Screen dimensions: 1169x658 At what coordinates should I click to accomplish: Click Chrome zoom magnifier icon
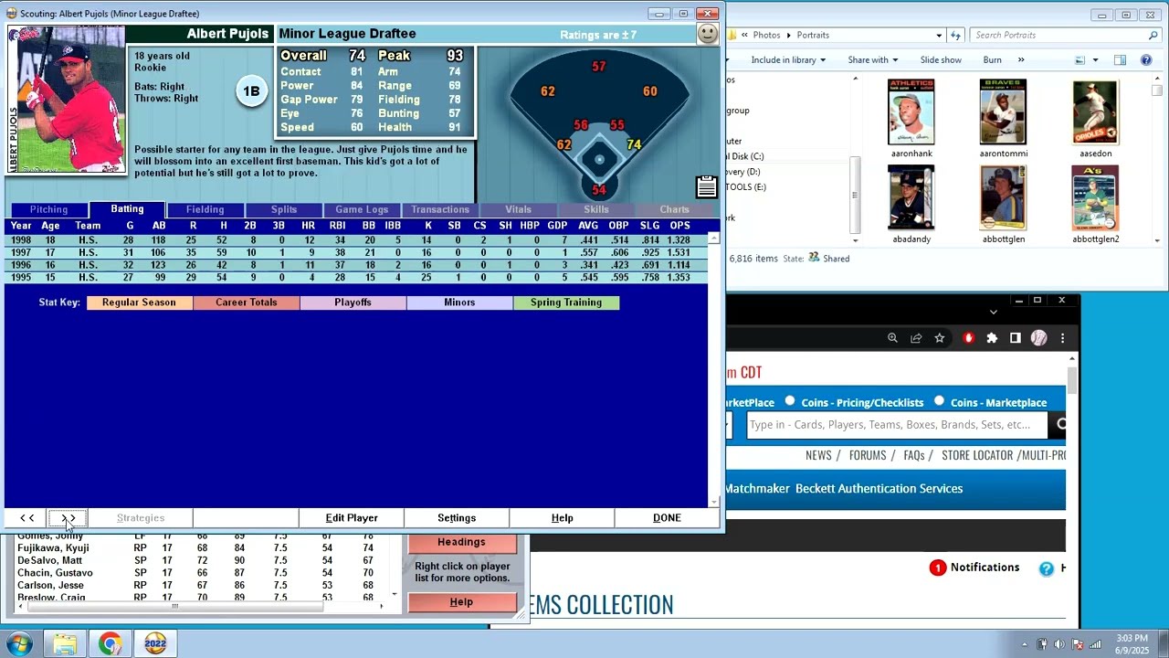[892, 338]
